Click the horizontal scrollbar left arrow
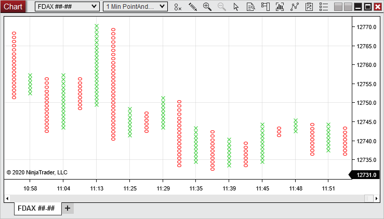The image size is (384, 219). 7,198
